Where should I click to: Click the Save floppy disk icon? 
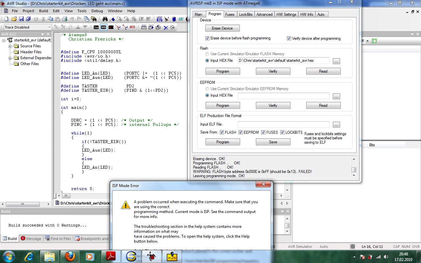pos(21,19)
